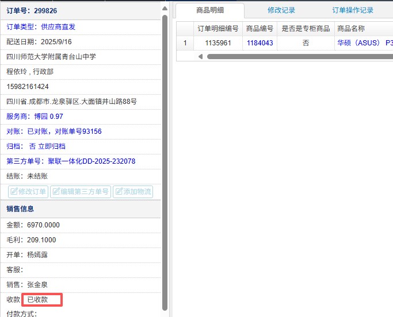Viewport: 393px width, 317px height.
Task: Click the 立即归档 archive link
Action: (x=51, y=146)
